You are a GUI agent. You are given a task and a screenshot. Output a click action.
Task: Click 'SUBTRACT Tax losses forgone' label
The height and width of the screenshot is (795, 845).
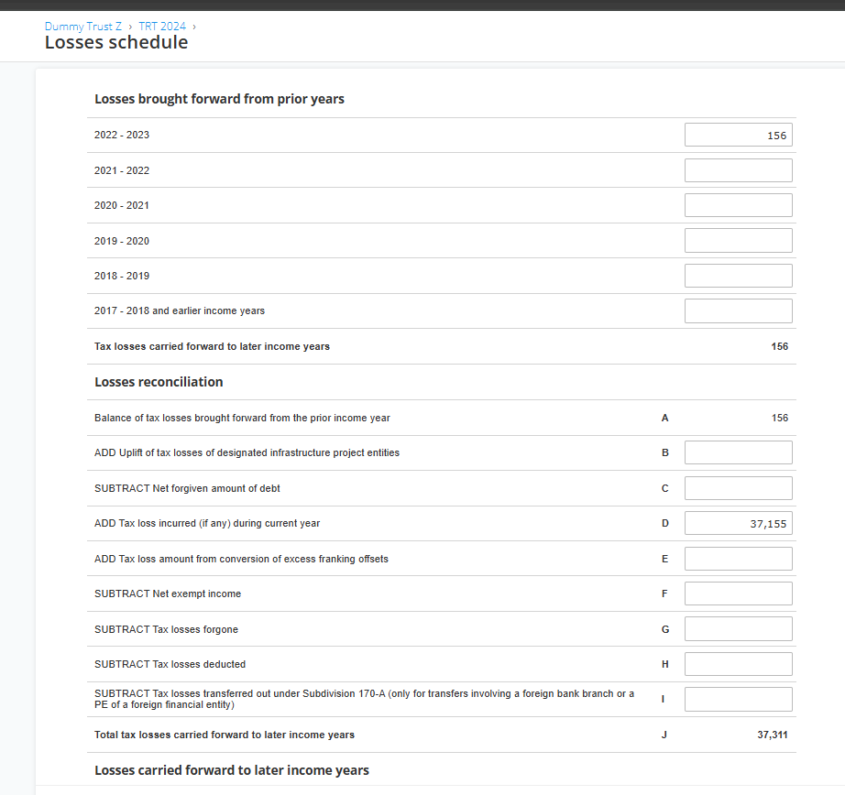click(166, 629)
